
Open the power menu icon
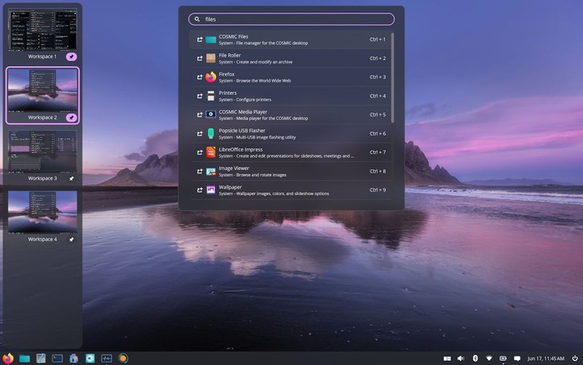click(575, 358)
